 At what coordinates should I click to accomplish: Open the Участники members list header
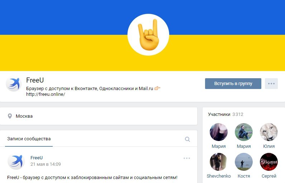(225, 114)
